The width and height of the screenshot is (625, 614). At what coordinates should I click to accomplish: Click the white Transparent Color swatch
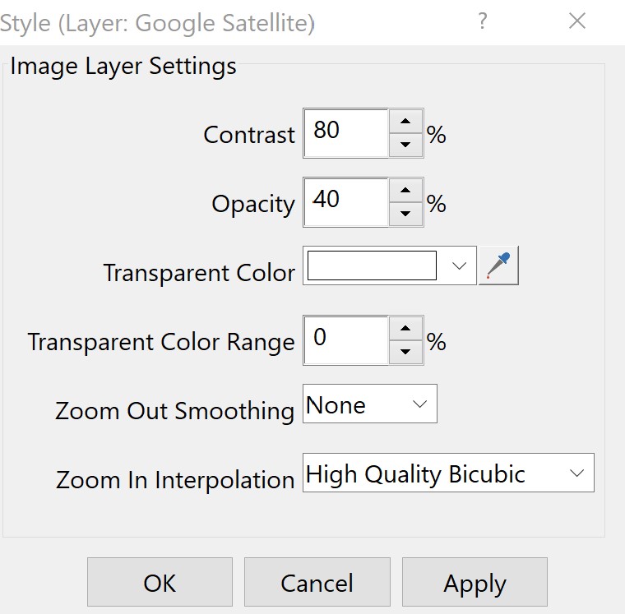(x=372, y=266)
